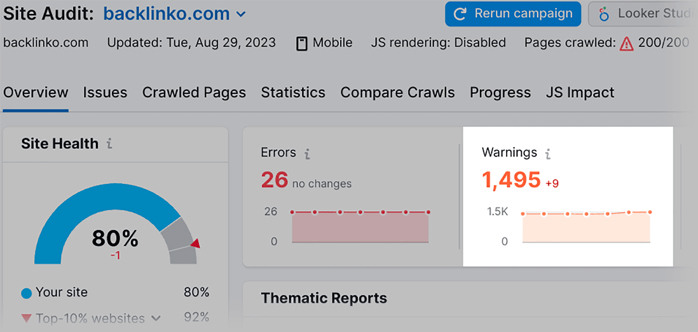Click the Warnings info icon
The height and width of the screenshot is (332, 698).
tap(548, 154)
